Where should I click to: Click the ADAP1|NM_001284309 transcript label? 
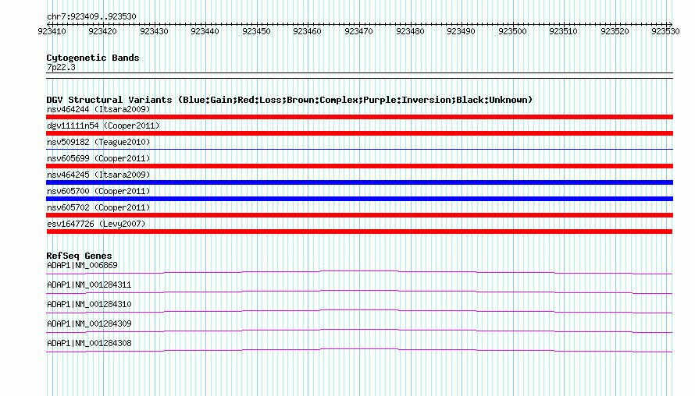pyautogui.click(x=89, y=324)
